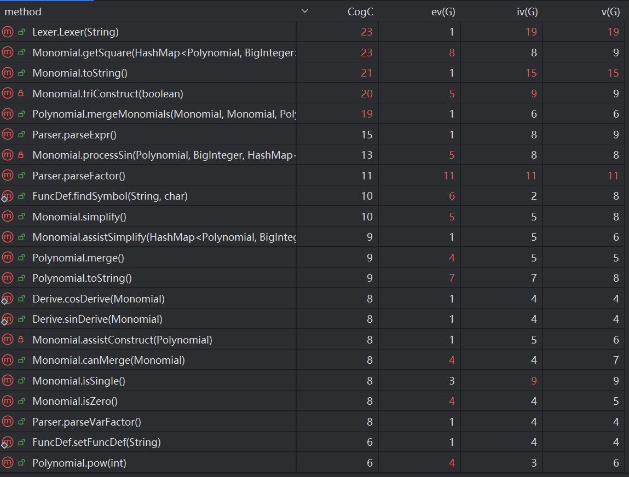Click the private lock icon beside Monomial.processSin

click(x=21, y=155)
